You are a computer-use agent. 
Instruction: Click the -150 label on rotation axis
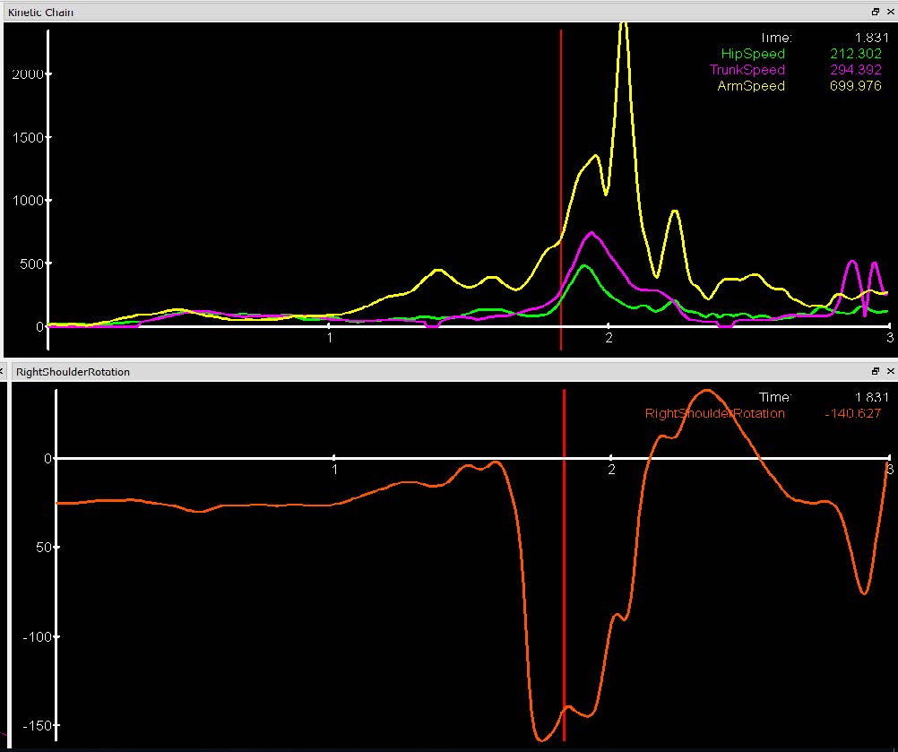[35, 725]
